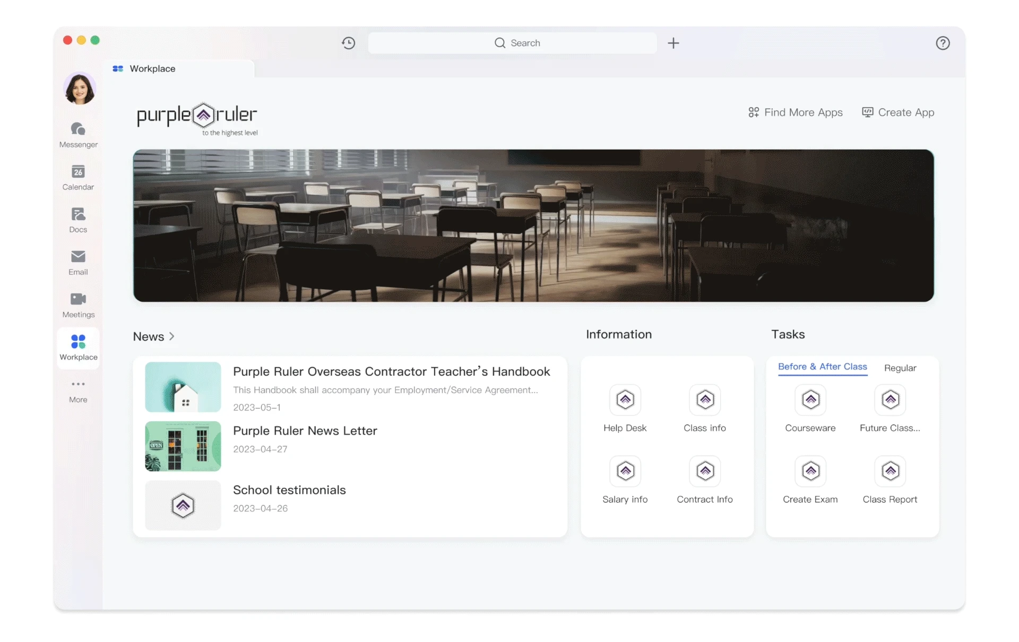Viewport: 1019px width, 642px height.
Task: Click the Handbook description text
Action: pos(385,390)
